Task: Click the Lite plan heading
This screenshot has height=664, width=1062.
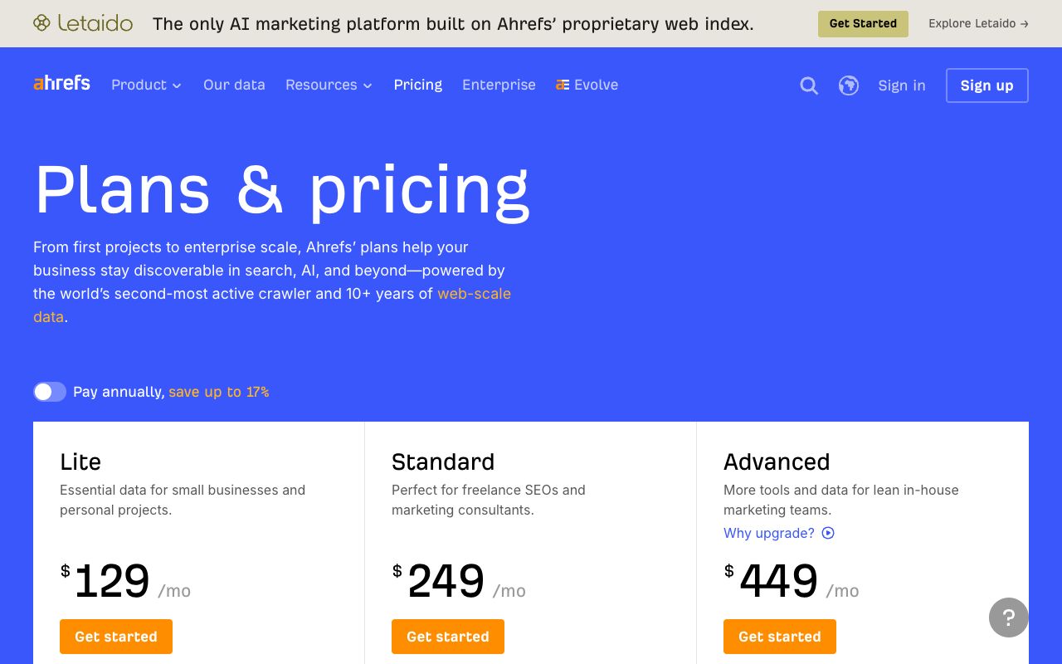Action: [x=80, y=461]
